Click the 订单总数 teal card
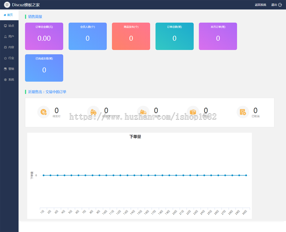 [175, 36]
